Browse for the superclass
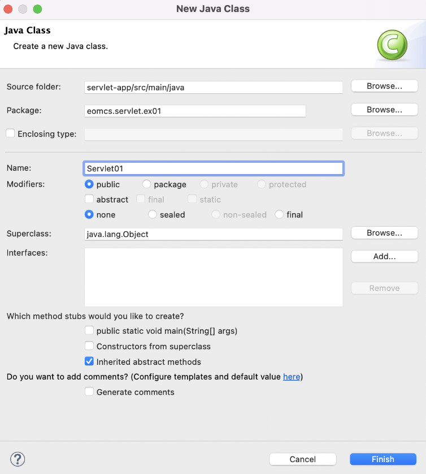The height and width of the screenshot is (474, 426). [x=384, y=233]
